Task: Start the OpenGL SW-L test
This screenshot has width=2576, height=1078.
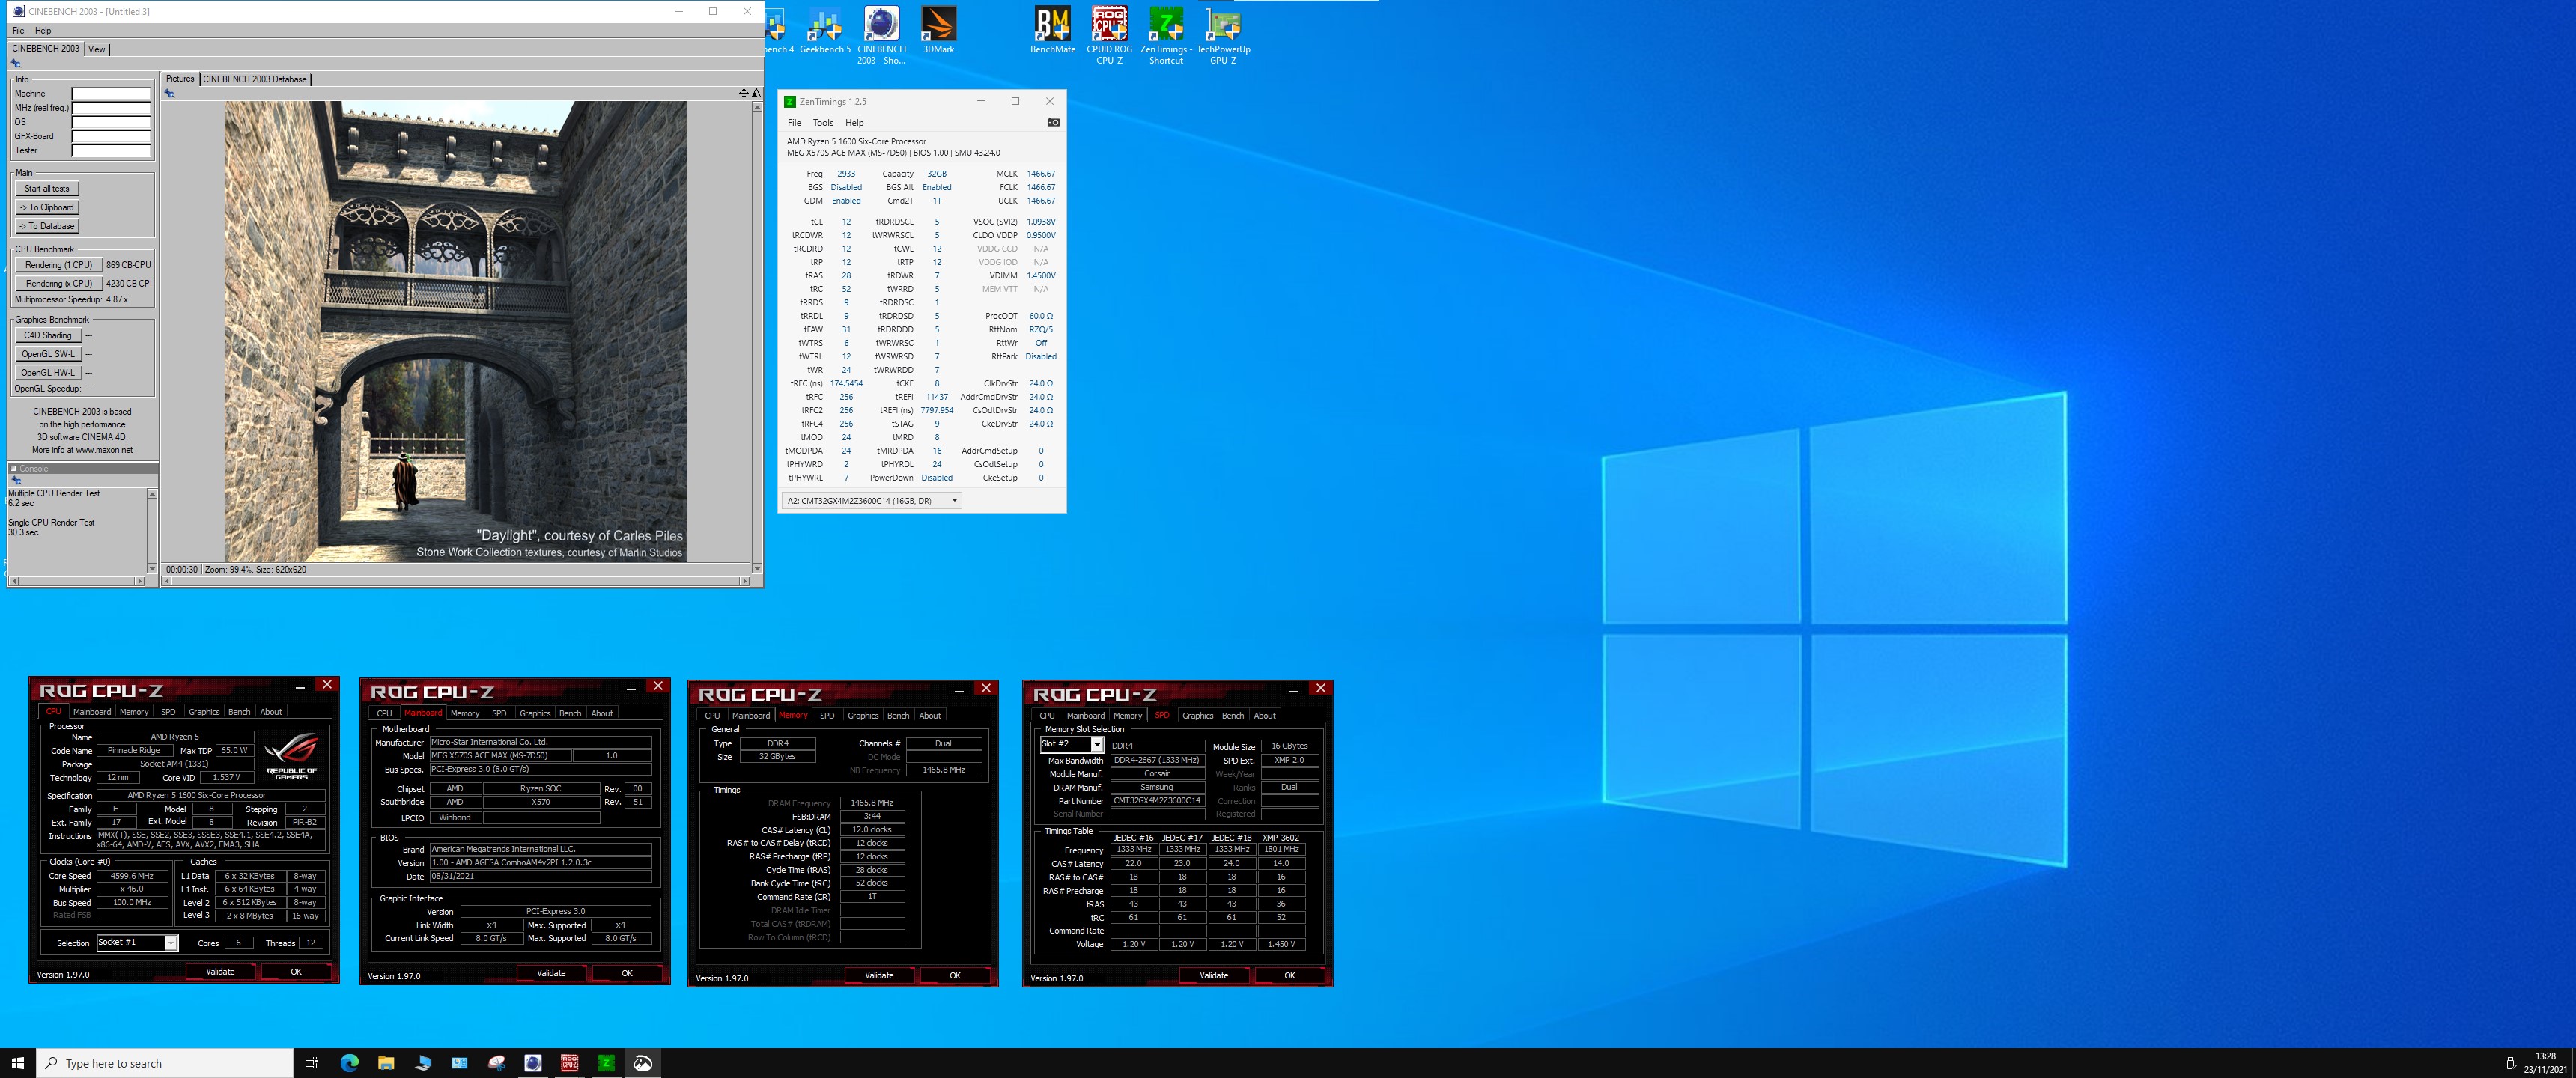Action: coord(48,354)
